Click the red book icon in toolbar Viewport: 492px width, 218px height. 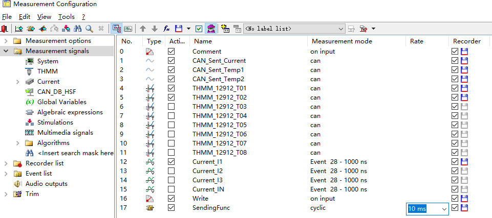(5, 29)
